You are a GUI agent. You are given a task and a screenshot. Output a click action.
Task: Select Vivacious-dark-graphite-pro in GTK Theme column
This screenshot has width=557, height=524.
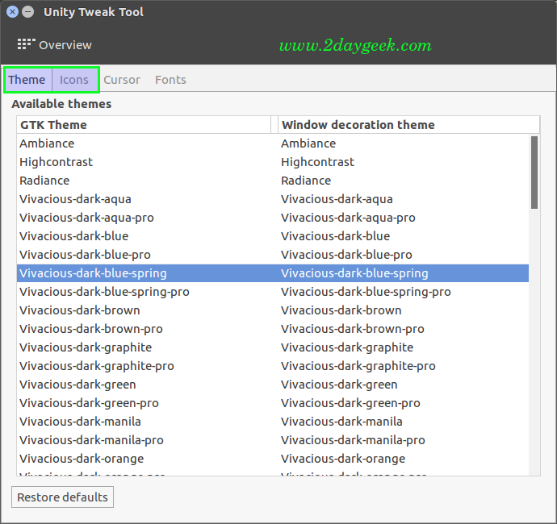tap(97, 366)
